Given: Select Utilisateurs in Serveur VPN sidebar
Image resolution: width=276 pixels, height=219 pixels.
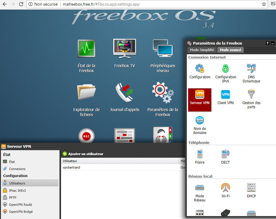Looking at the screenshot, I should coord(30,183).
